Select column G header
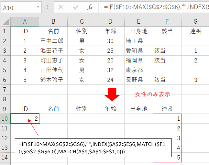This screenshot has width=209, height=165. (195, 22)
